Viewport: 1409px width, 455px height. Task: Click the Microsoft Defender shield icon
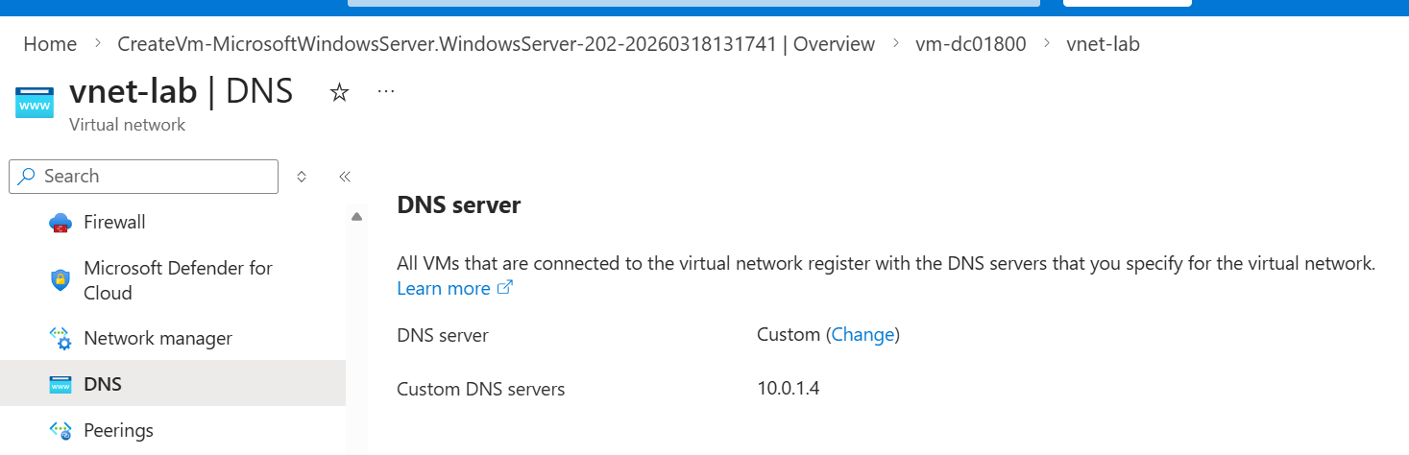(x=61, y=280)
